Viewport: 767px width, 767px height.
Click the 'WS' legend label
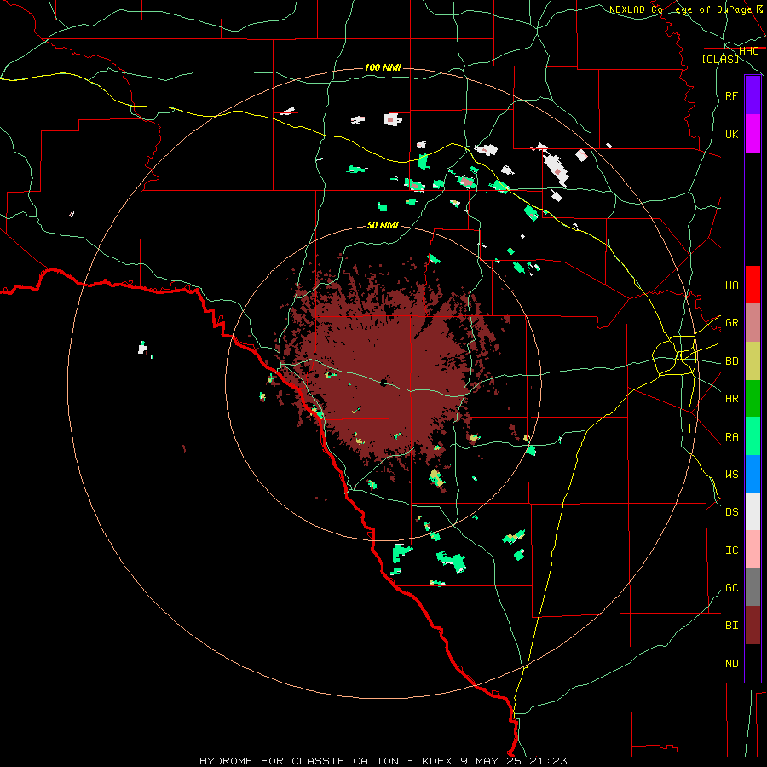[731, 475]
